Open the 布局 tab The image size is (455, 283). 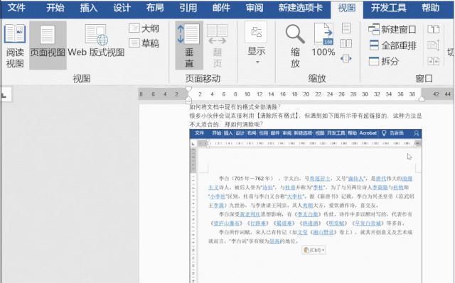[x=155, y=8]
